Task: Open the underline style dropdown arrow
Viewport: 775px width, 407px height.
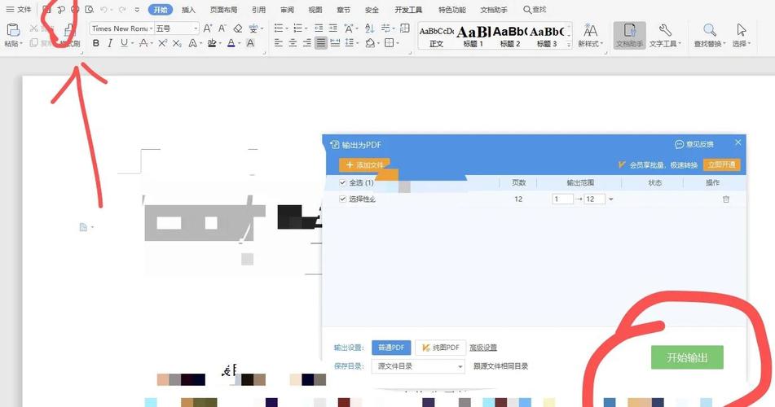Action: point(133,43)
